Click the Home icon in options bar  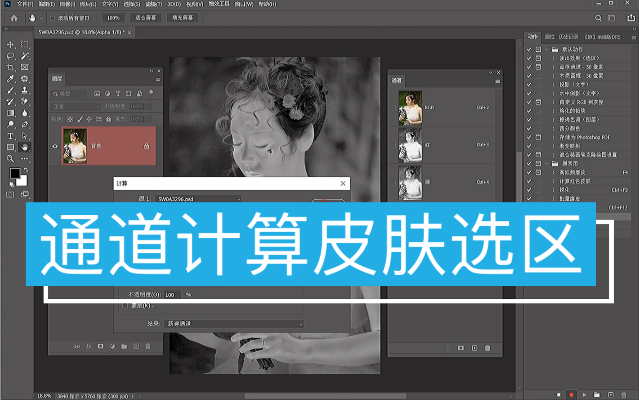pyautogui.click(x=14, y=18)
